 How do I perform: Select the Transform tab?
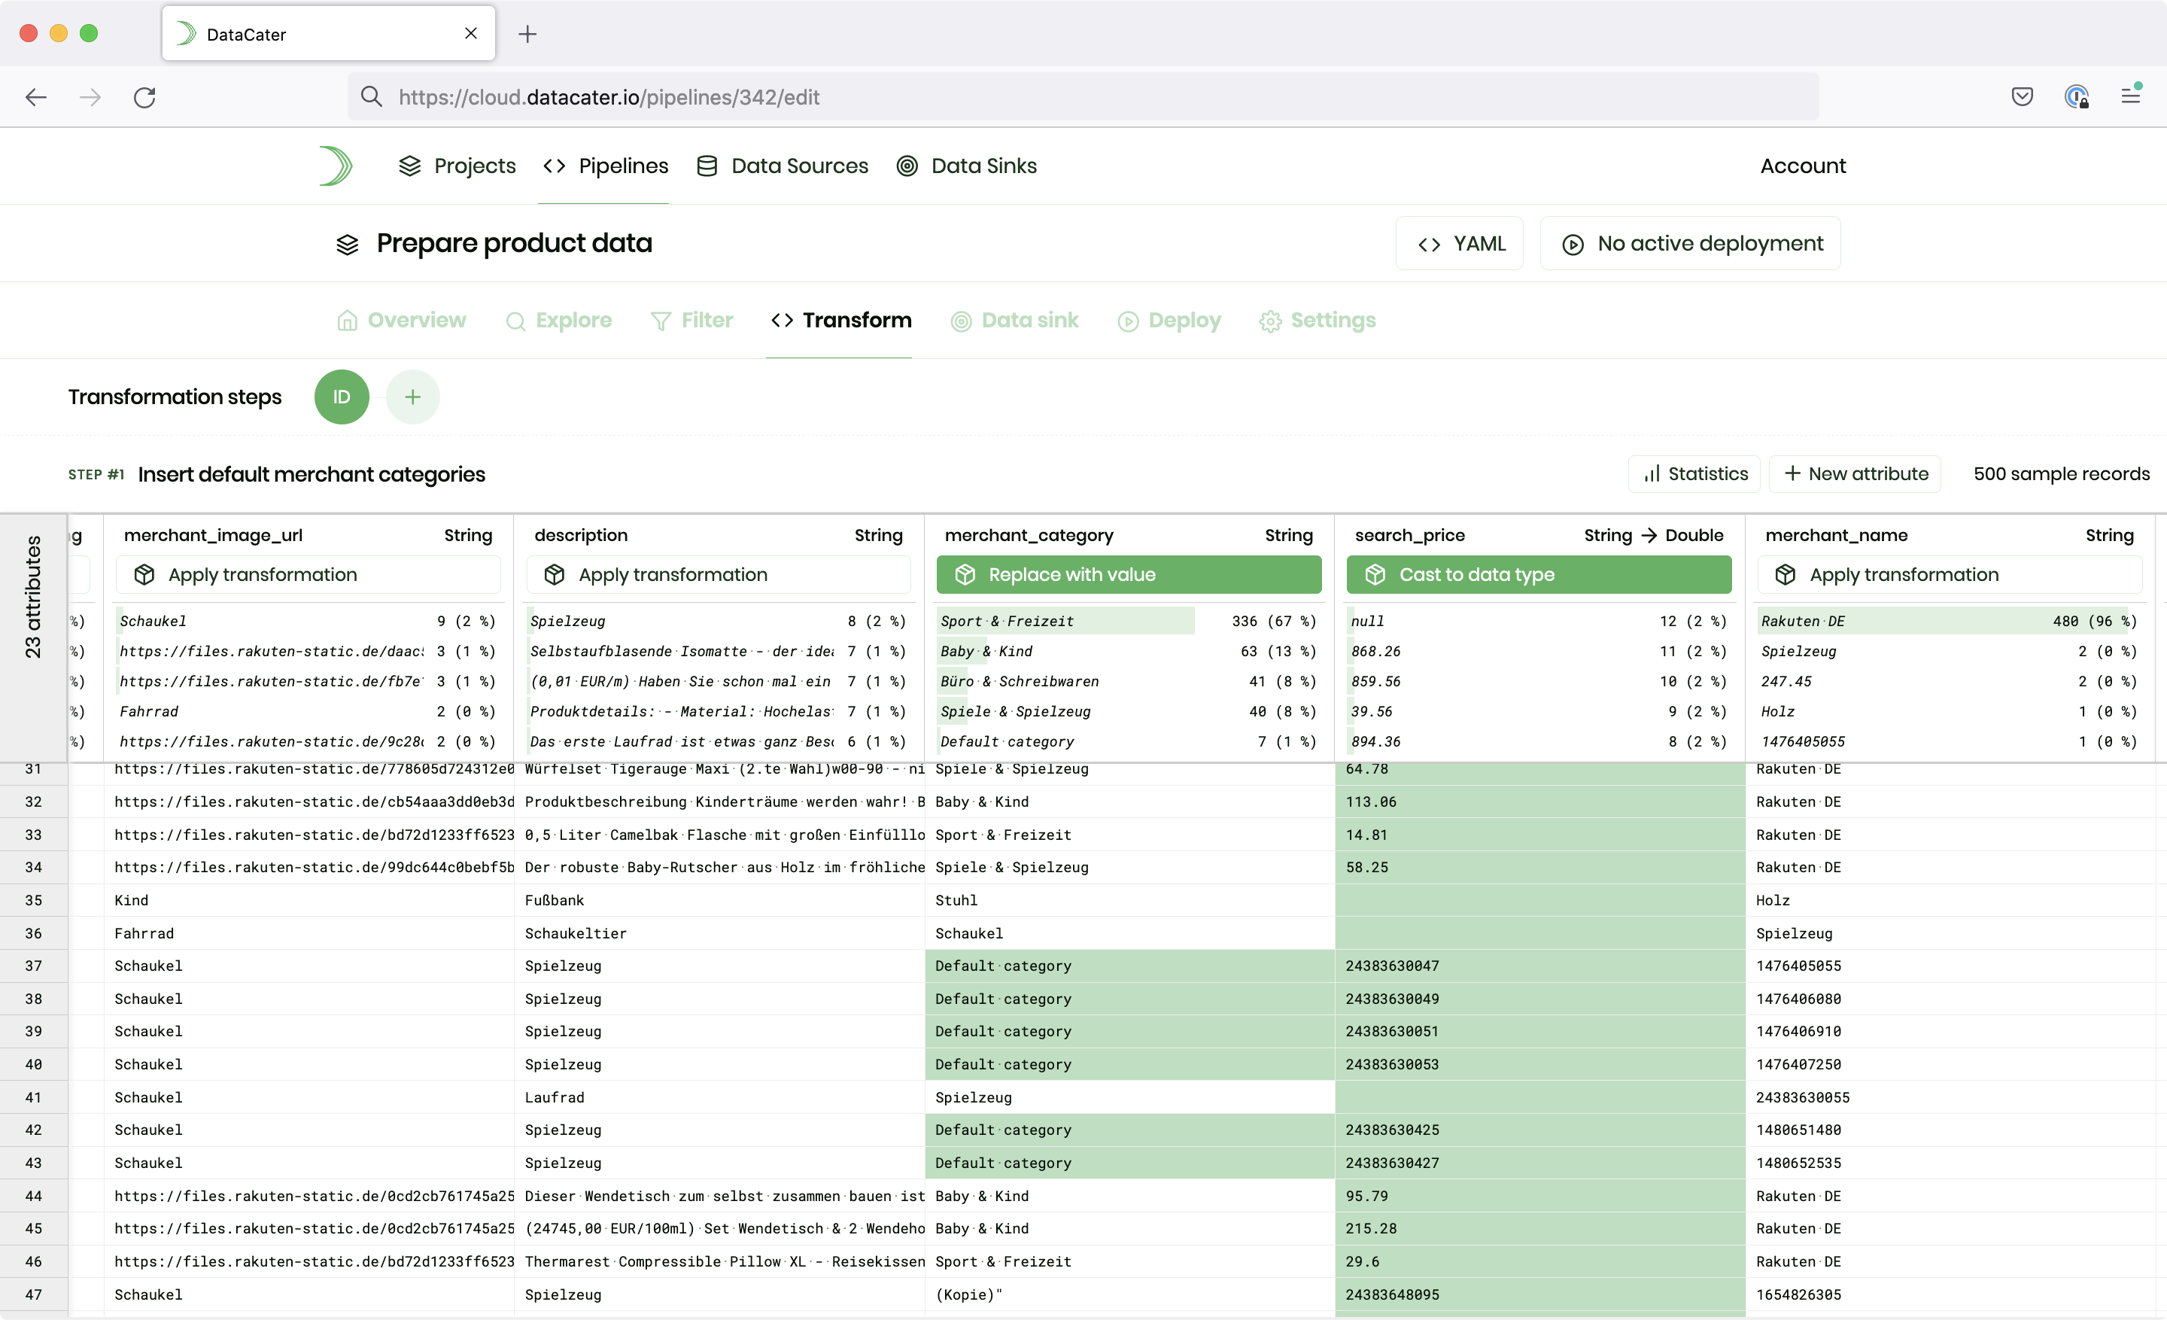click(x=858, y=321)
